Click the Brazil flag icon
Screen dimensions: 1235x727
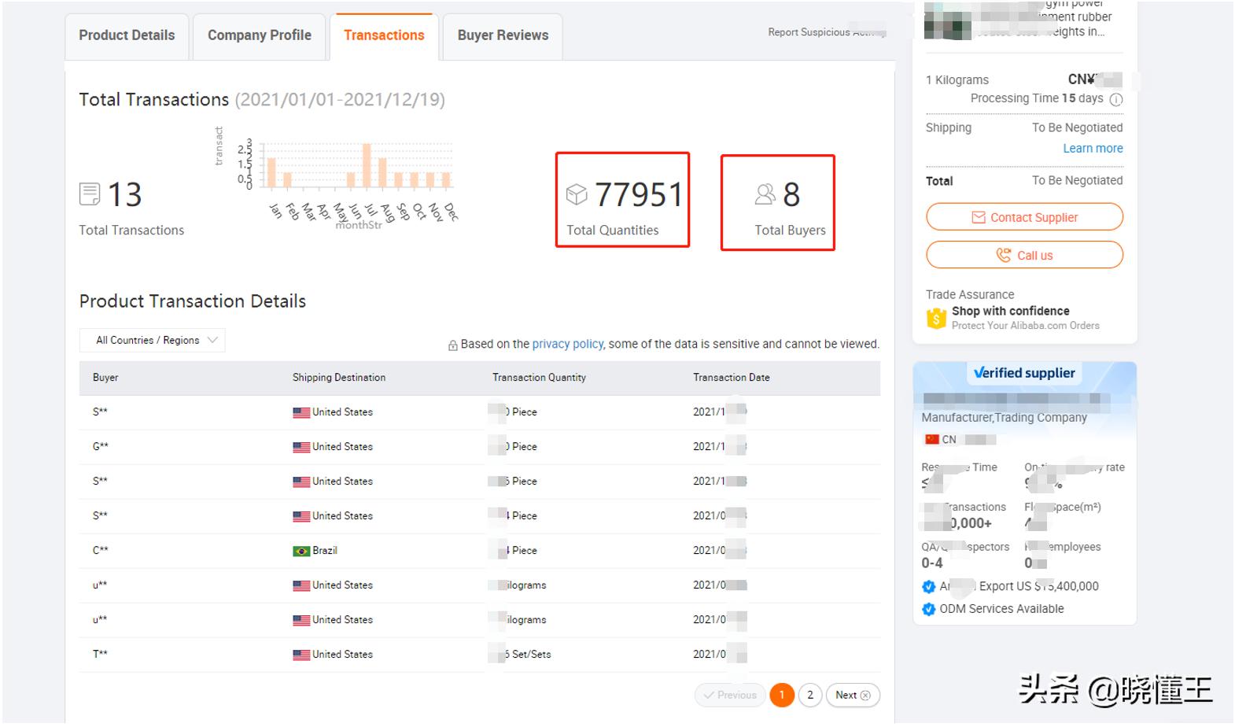301,551
